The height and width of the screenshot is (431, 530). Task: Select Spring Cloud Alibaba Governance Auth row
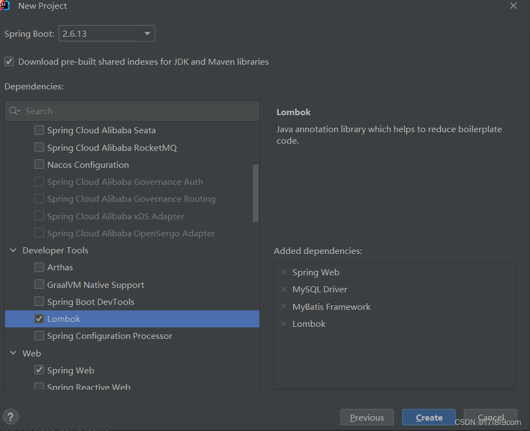(x=132, y=182)
